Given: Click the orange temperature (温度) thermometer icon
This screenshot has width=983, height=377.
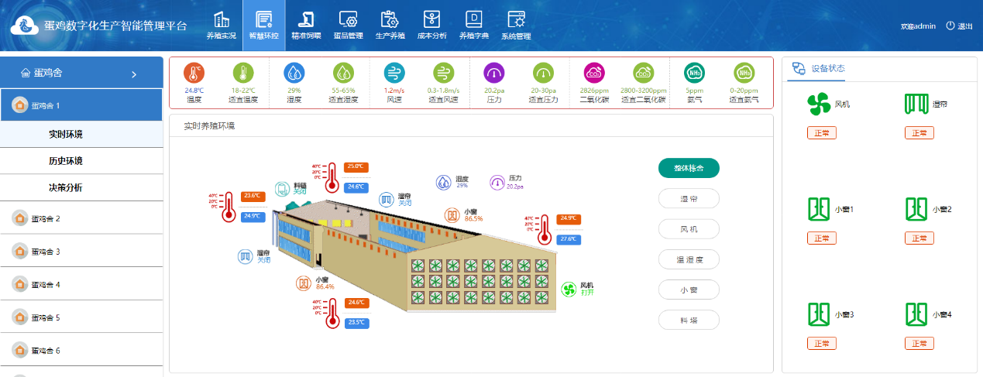Looking at the screenshot, I should 194,74.
